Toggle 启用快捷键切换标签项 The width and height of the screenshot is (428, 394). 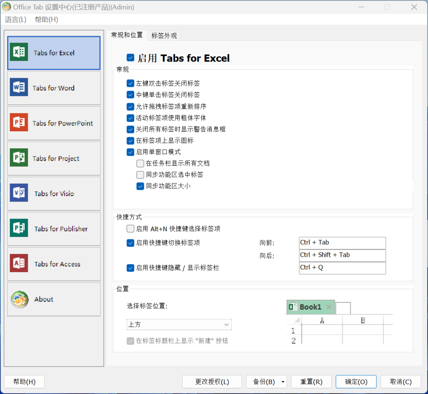click(130, 243)
